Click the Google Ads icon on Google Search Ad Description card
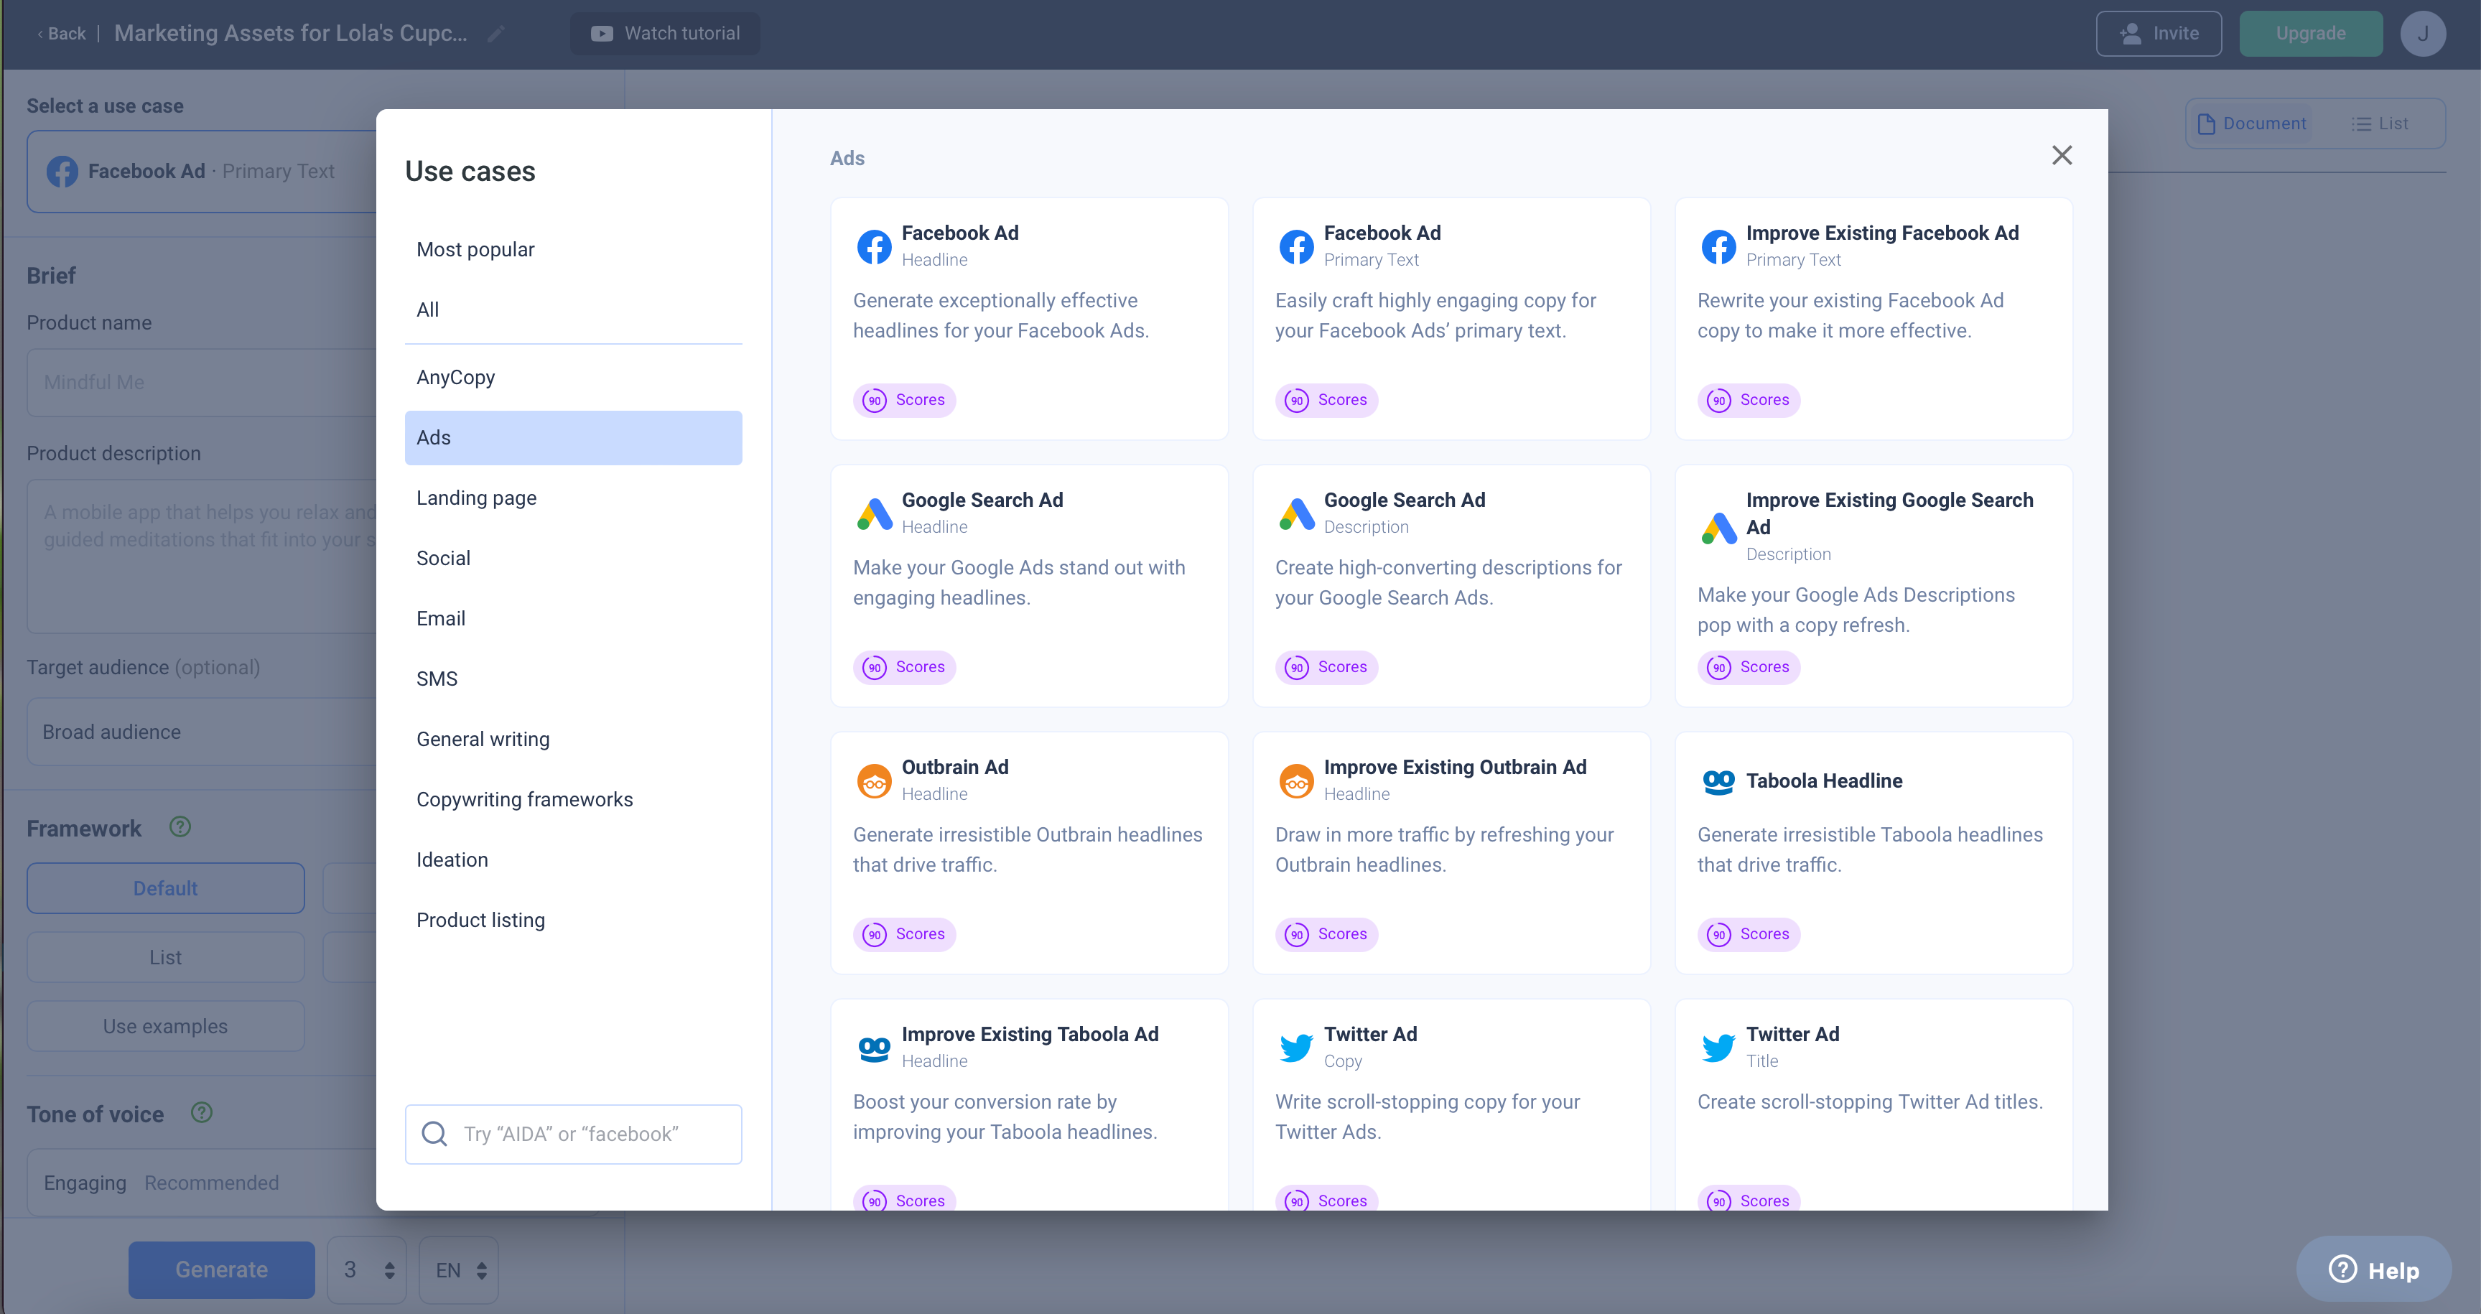The height and width of the screenshot is (1314, 2481). click(x=1296, y=513)
